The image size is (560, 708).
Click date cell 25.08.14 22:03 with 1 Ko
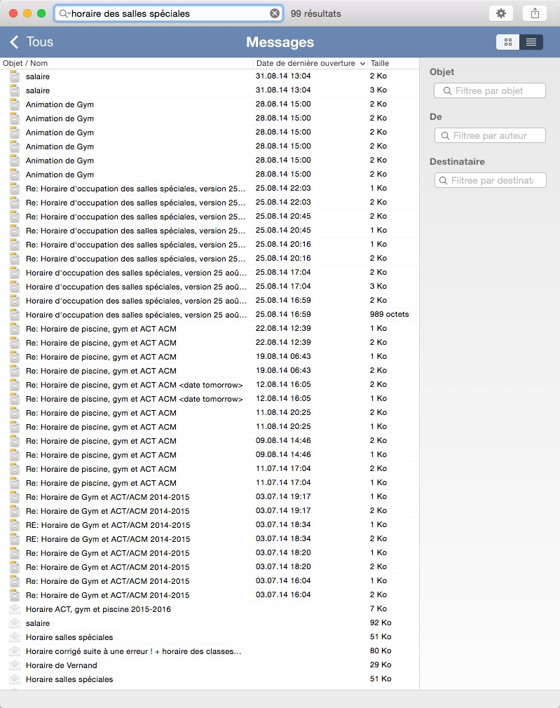pyautogui.click(x=283, y=189)
